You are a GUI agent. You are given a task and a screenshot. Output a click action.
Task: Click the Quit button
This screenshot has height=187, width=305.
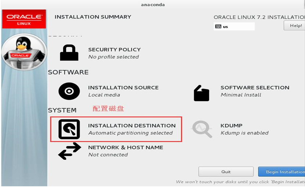(226, 172)
